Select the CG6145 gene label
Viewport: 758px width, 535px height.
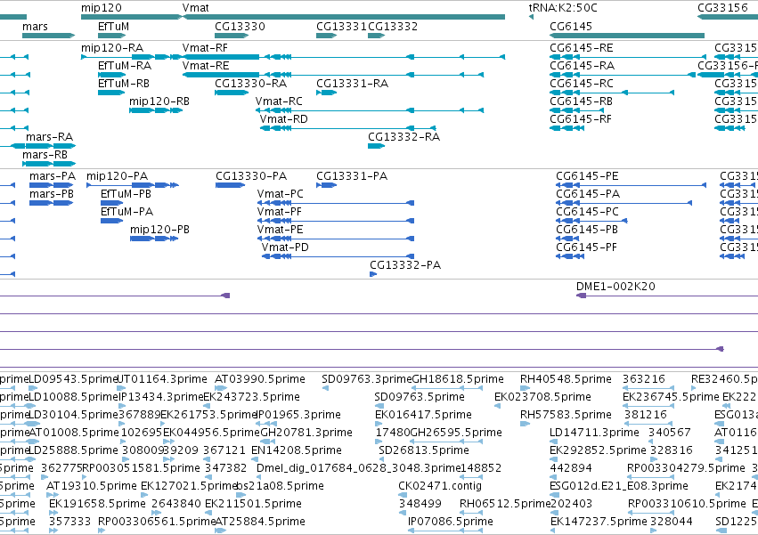coord(570,26)
